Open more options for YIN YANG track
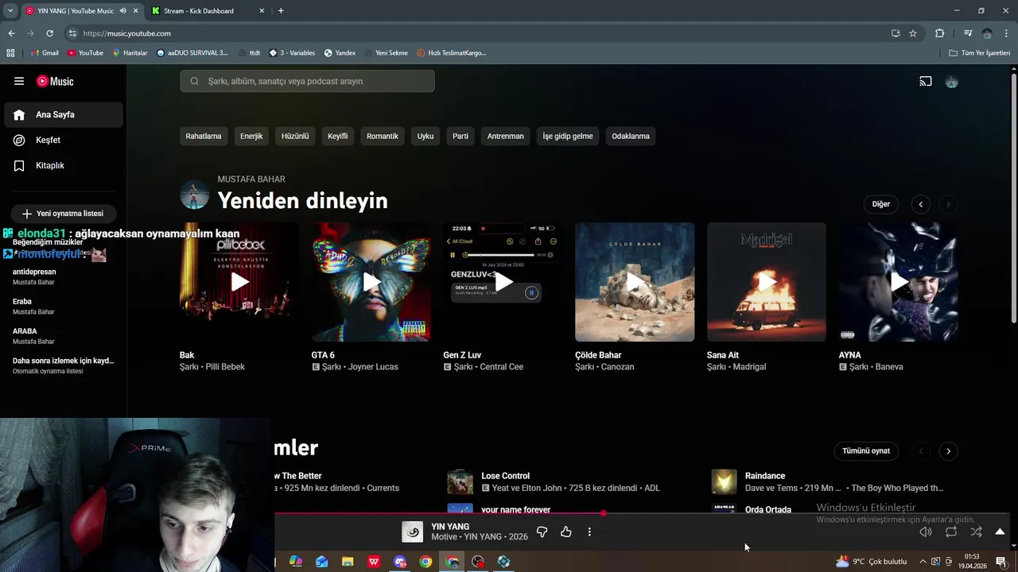 coord(589,531)
